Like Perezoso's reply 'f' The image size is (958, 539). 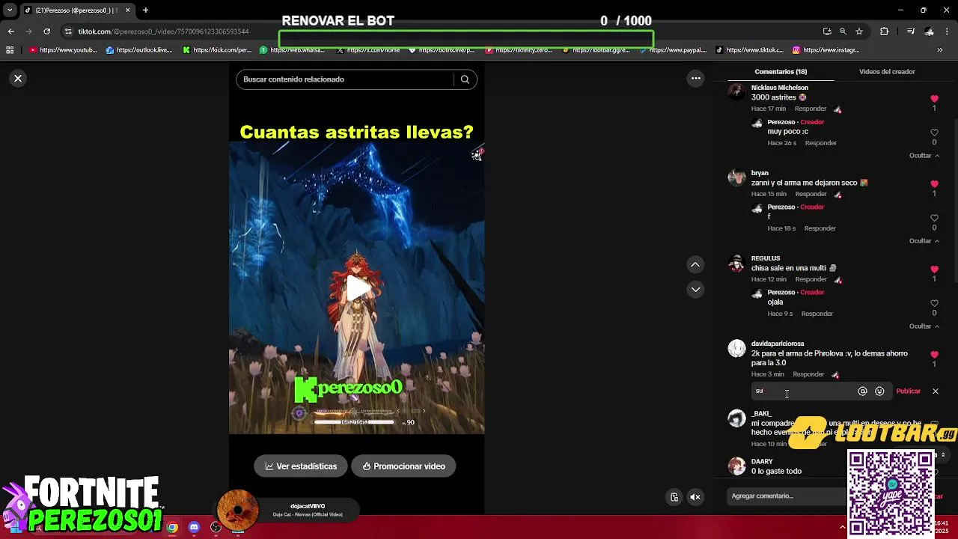(x=934, y=218)
